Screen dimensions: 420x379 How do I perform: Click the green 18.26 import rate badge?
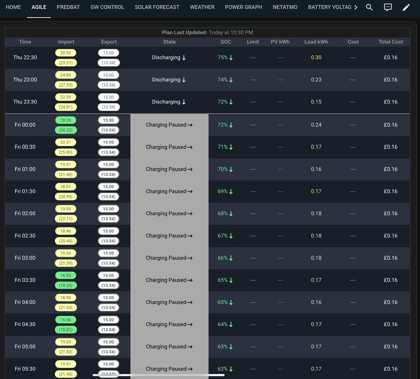click(x=66, y=120)
